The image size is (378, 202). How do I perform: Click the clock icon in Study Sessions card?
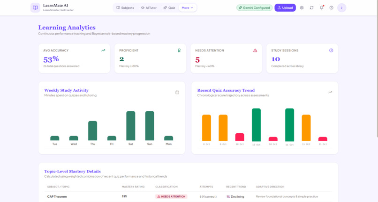[331, 50]
